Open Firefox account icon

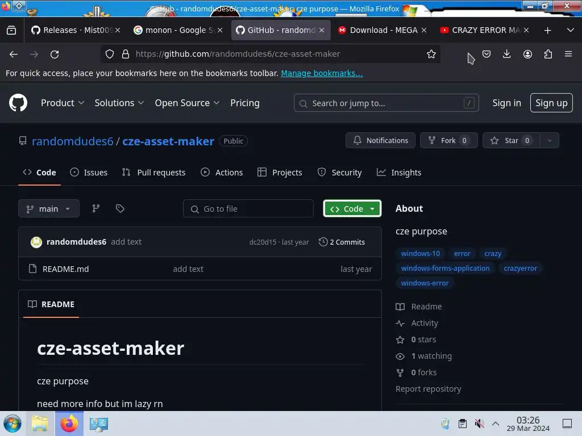click(527, 54)
